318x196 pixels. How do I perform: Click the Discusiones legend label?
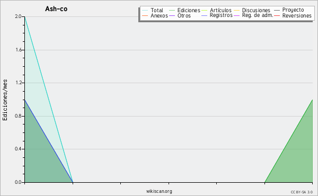pyautogui.click(x=256, y=10)
